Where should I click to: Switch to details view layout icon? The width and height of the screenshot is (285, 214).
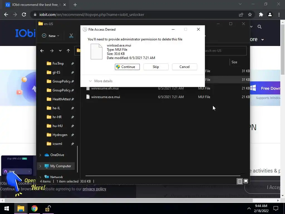pyautogui.click(x=240, y=181)
